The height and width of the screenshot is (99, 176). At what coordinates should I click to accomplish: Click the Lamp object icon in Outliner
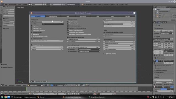pos(158,17)
